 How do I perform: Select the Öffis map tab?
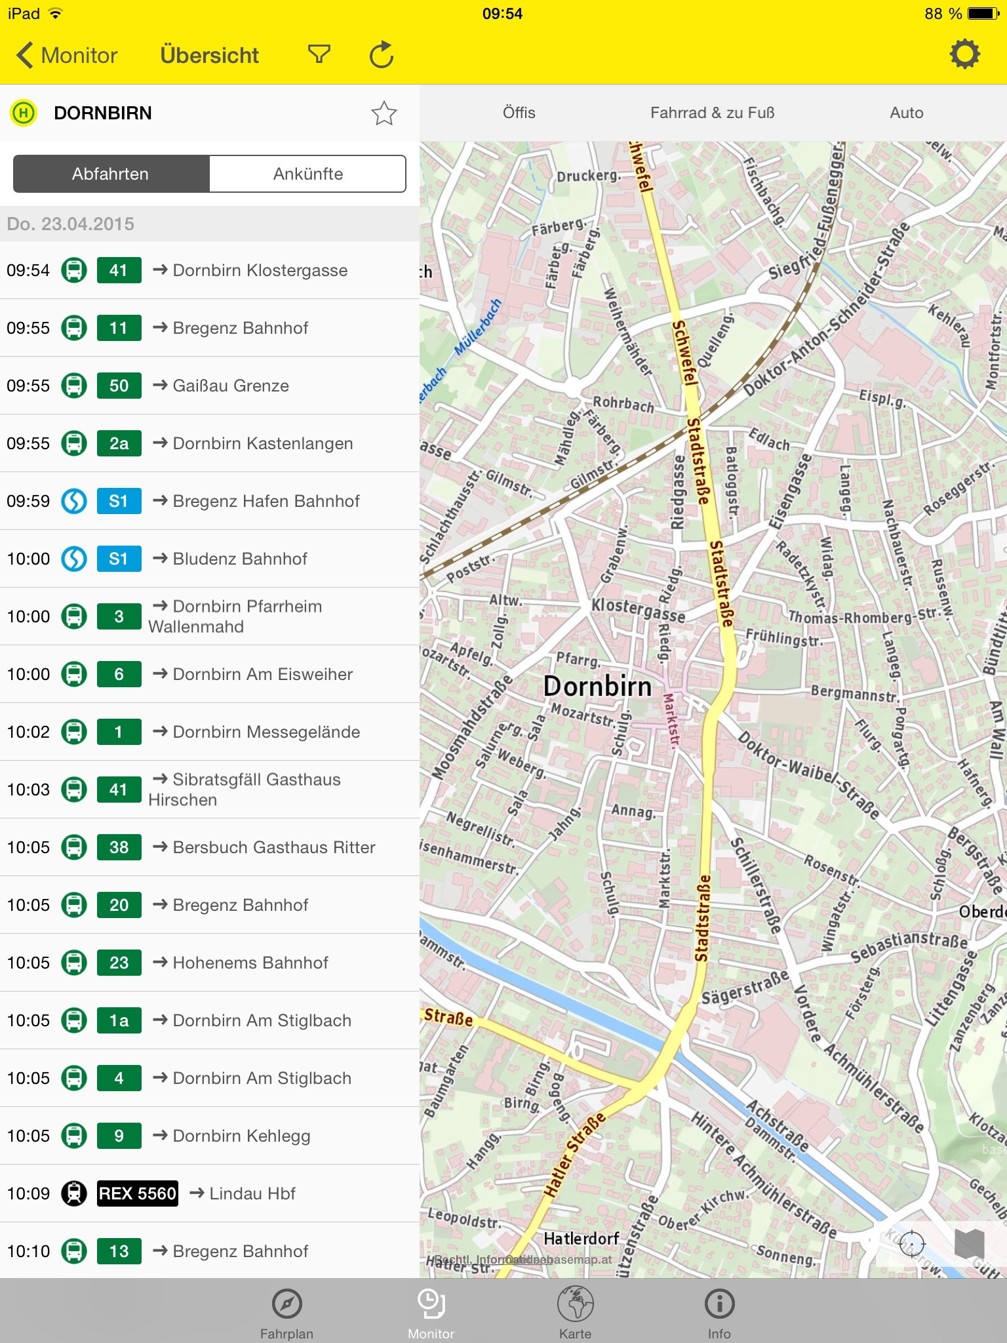click(519, 113)
